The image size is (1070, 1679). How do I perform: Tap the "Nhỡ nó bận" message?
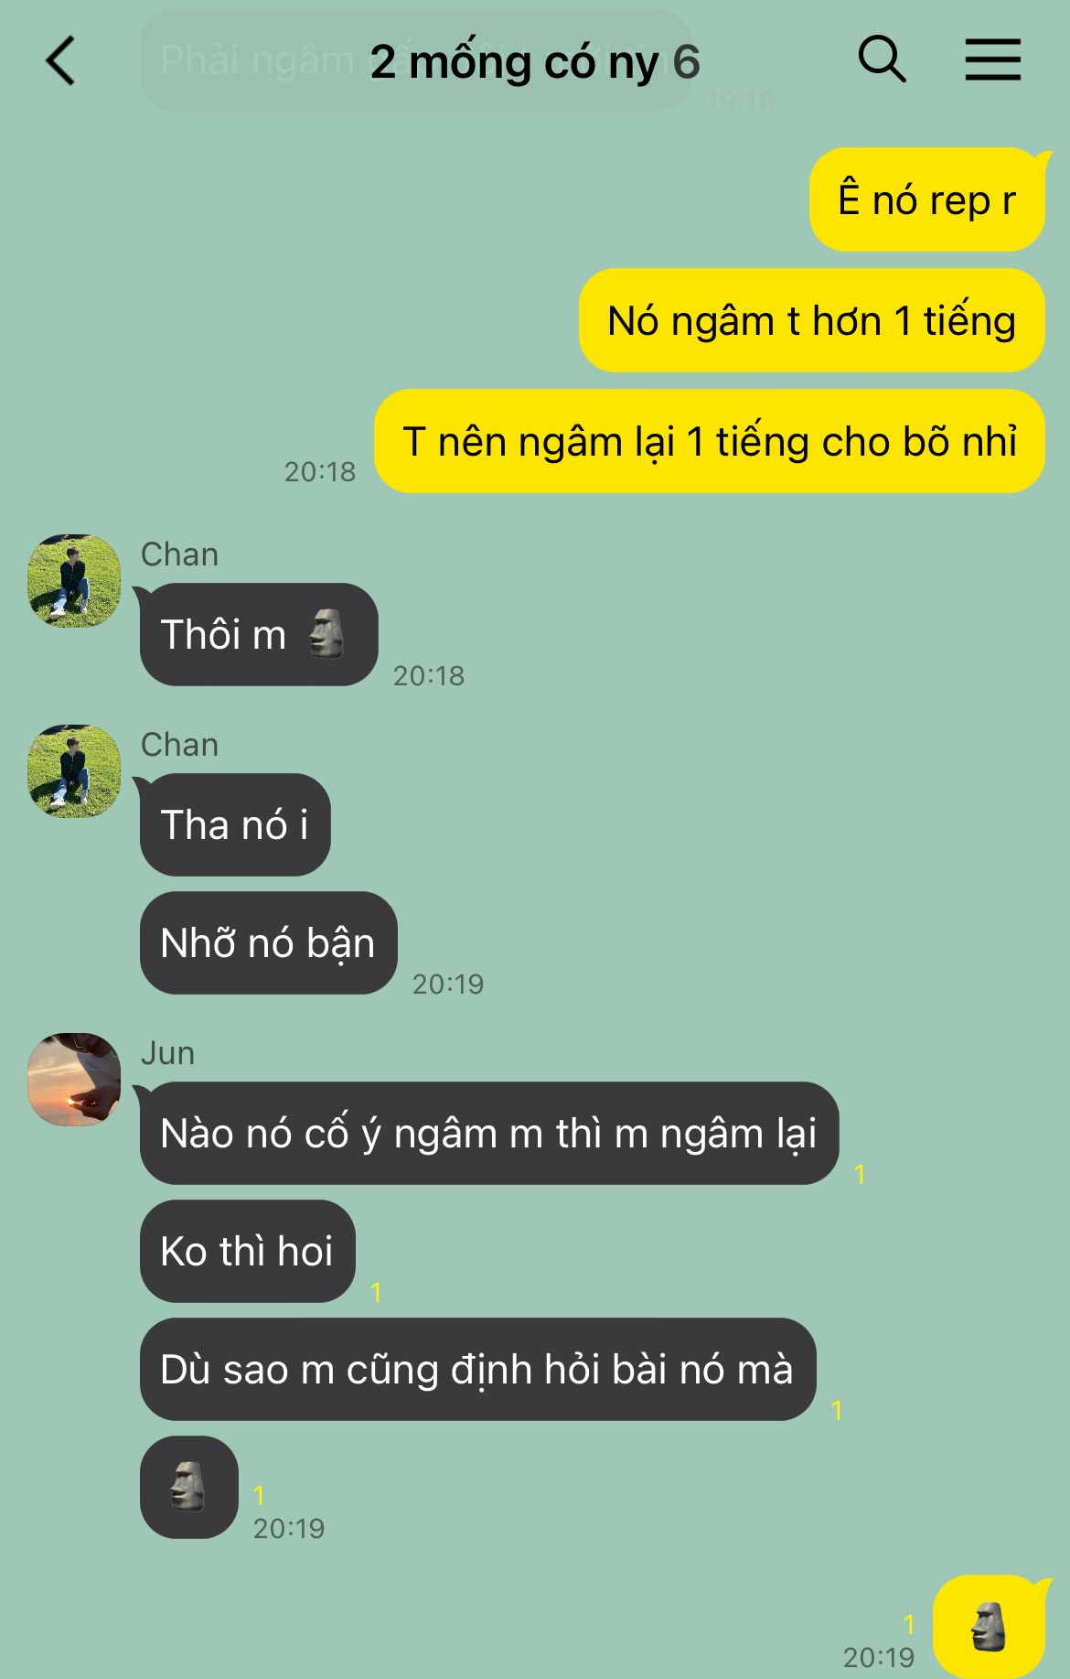tap(269, 942)
